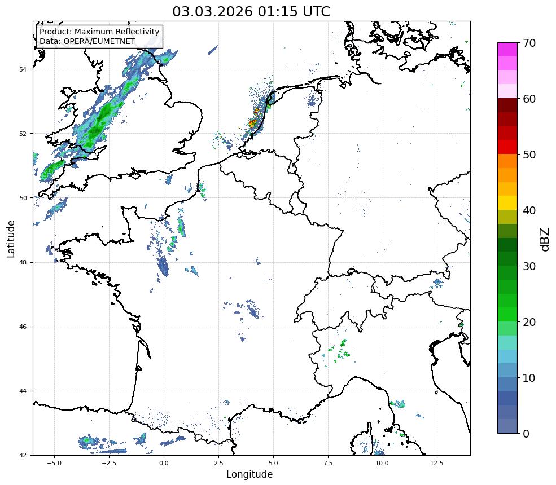The width and height of the screenshot is (556, 485).
Task: Click the plot title '03.03.2026 01:15 UTC'
Action: click(251, 11)
